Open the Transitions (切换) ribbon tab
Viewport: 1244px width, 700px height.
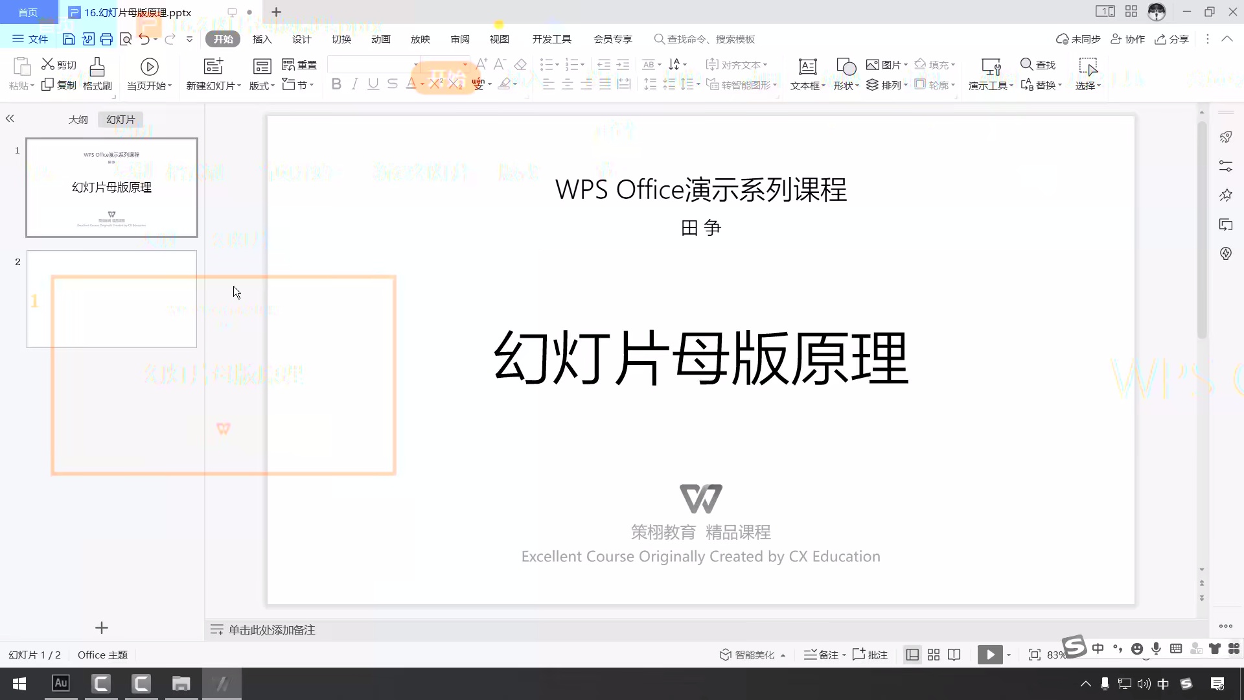click(341, 39)
